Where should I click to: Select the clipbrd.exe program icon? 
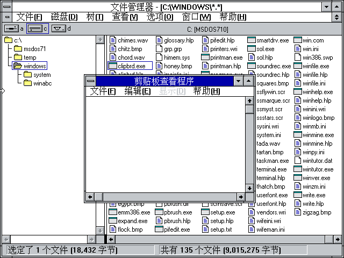pos(113,66)
